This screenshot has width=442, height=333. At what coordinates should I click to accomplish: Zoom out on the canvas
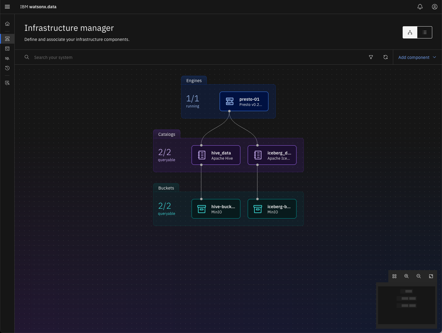click(419, 276)
